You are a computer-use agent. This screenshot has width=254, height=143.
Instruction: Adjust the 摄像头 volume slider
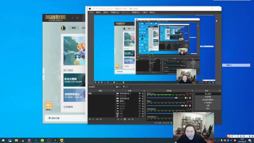pyautogui.click(x=165, y=106)
